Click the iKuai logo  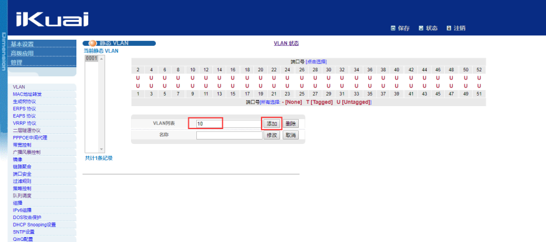click(52, 19)
